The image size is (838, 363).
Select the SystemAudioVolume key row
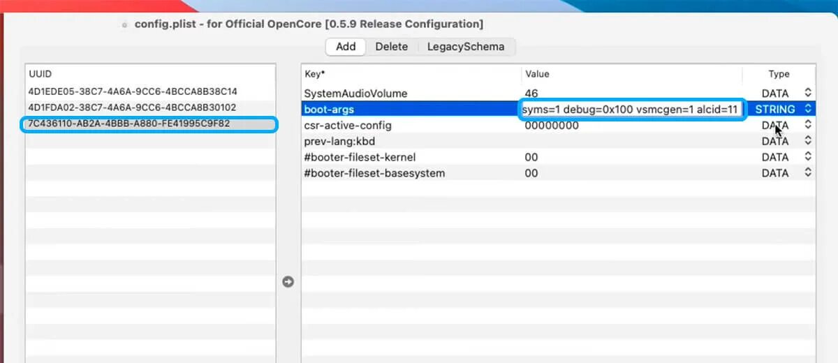[x=355, y=93]
